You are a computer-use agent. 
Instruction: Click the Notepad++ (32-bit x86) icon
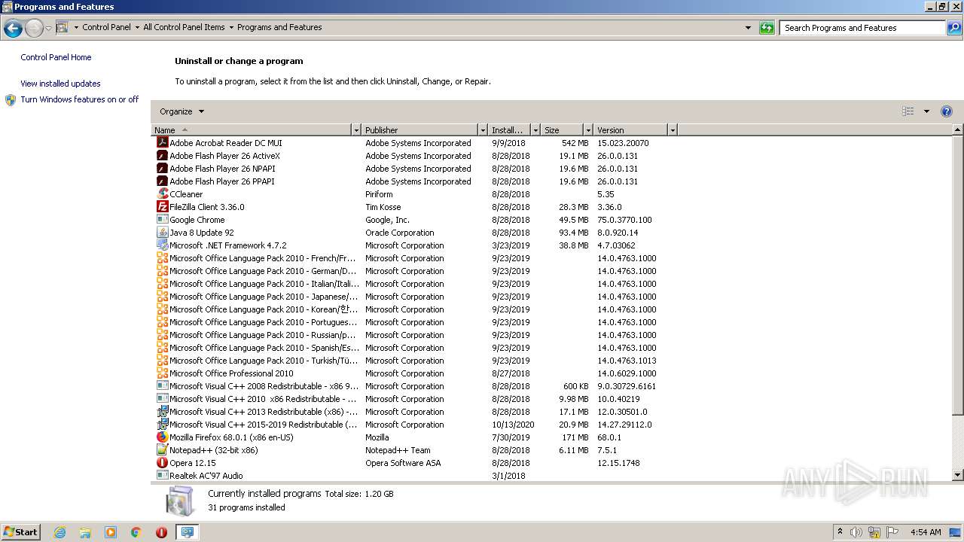162,450
